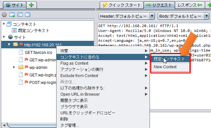Collapse the コンテキスト tree node
211x128 pixels.
[4, 24]
